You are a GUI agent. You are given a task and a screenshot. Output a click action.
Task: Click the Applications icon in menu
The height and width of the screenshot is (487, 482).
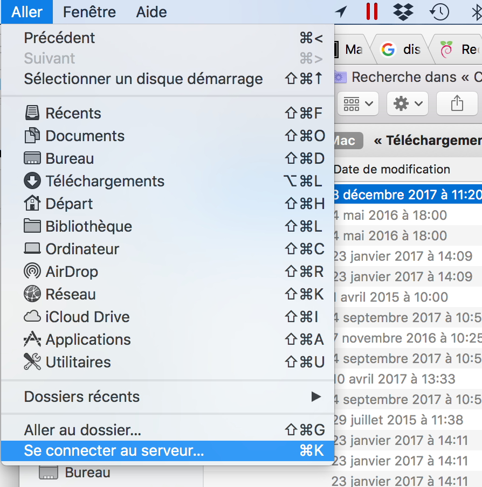(32, 339)
